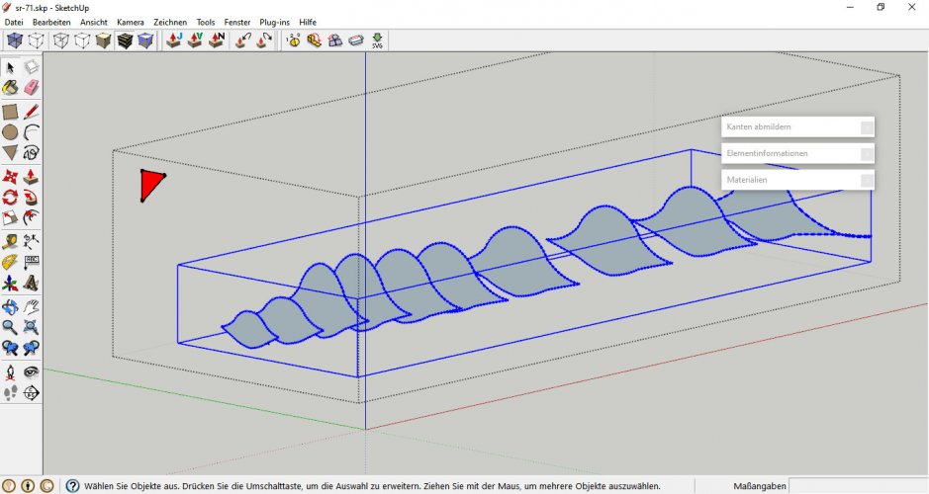
Task: Open the Bearbeiten menu
Action: tap(51, 22)
